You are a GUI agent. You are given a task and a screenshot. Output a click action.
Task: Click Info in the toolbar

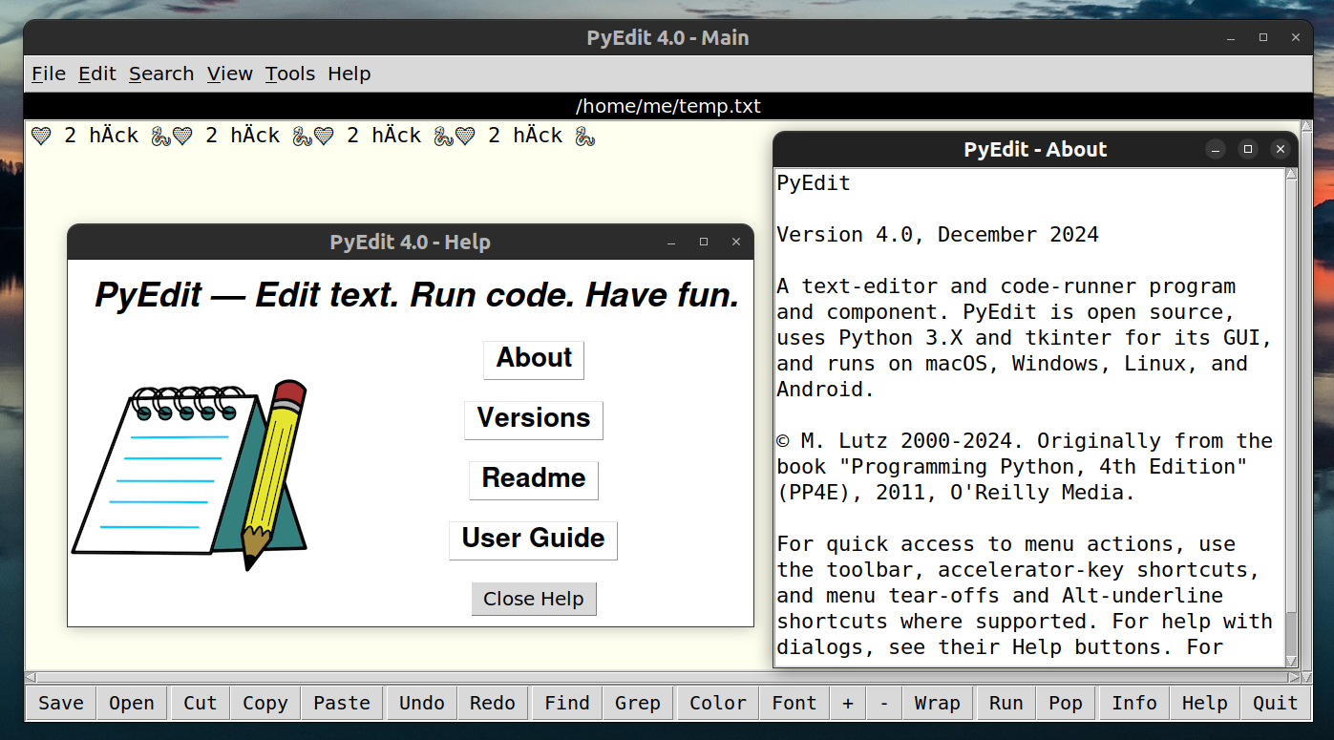click(x=1134, y=703)
